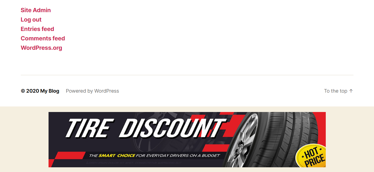Visit the WordPress.org link
This screenshot has width=374, height=172.
pos(41,48)
